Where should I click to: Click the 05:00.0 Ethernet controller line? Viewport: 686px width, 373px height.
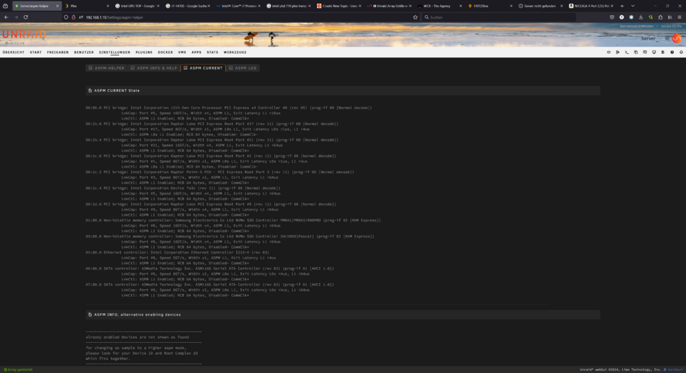click(x=177, y=253)
